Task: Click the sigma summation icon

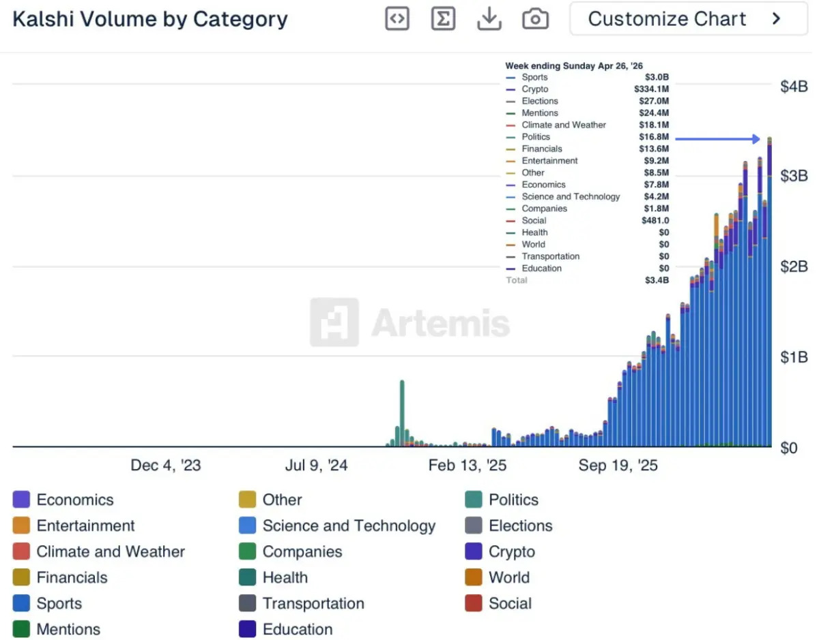Action: tap(444, 19)
